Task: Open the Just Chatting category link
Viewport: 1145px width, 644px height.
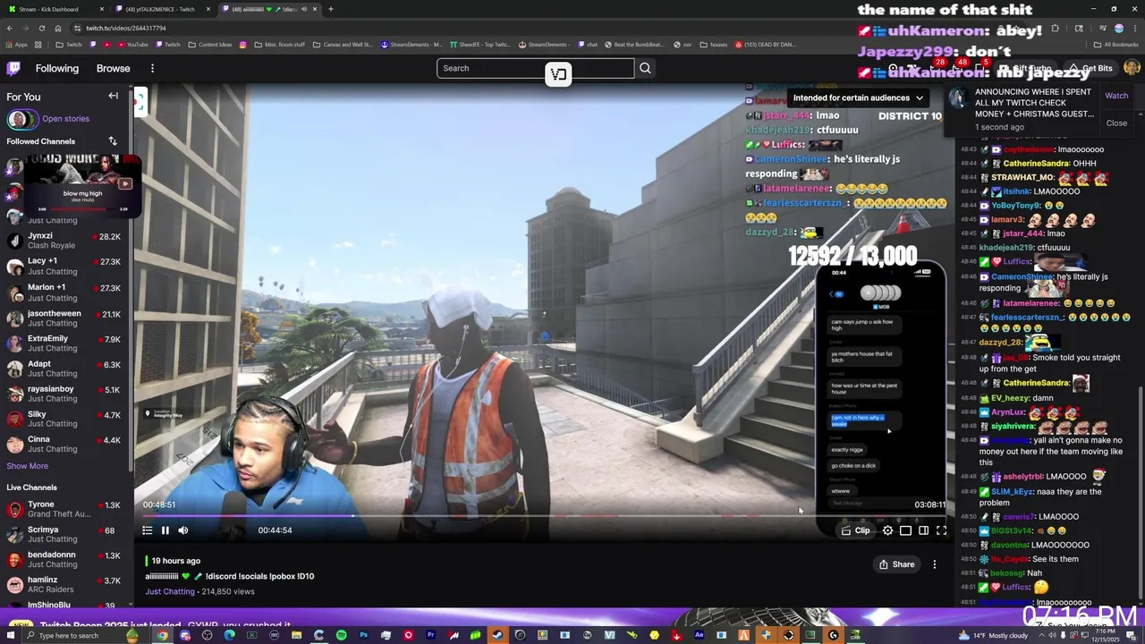Action: point(170,591)
